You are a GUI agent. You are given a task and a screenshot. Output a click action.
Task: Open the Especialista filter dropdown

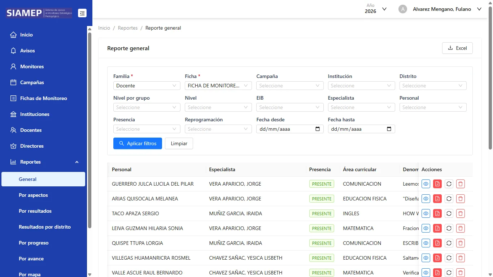(361, 107)
